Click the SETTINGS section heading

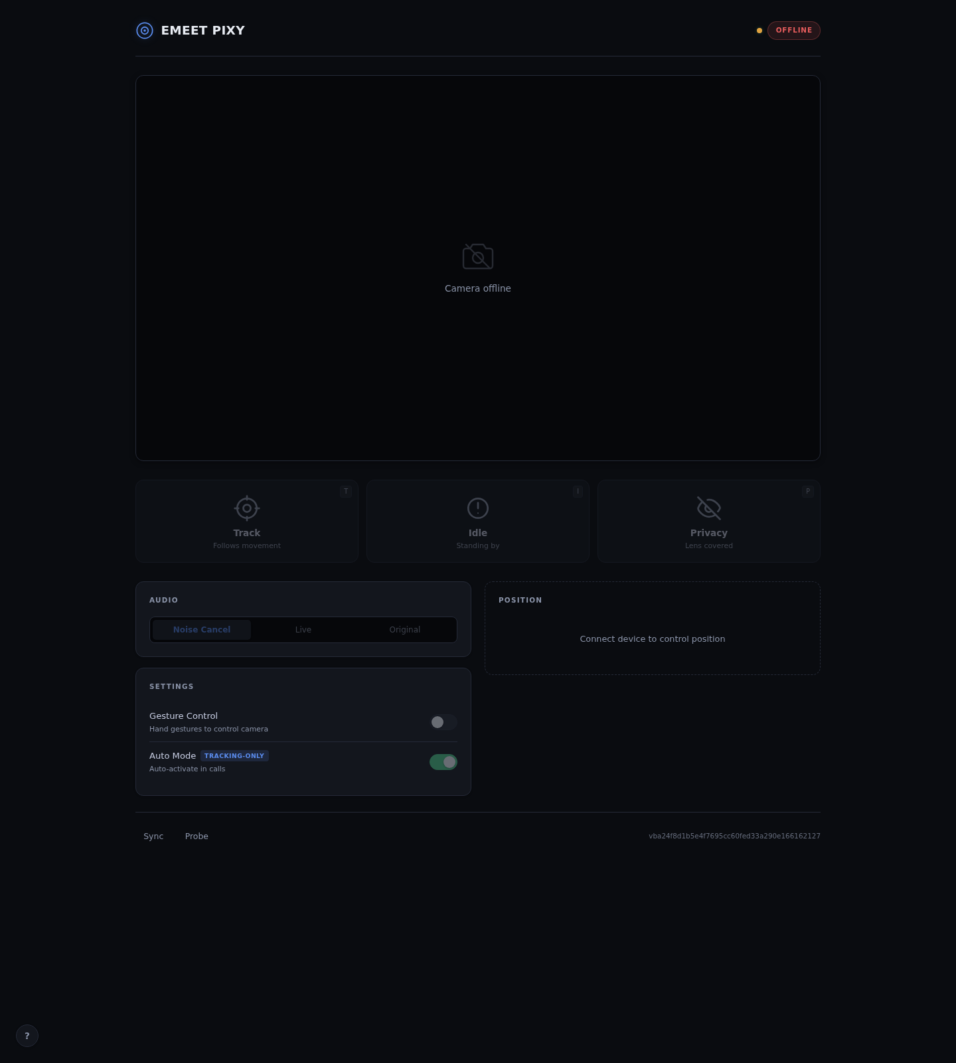(x=171, y=687)
